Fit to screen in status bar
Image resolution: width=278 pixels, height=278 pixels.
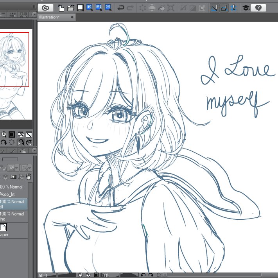coord(96,275)
